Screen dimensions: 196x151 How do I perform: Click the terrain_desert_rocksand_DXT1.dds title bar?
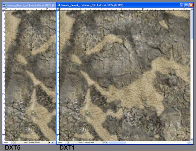click(x=120, y=5)
